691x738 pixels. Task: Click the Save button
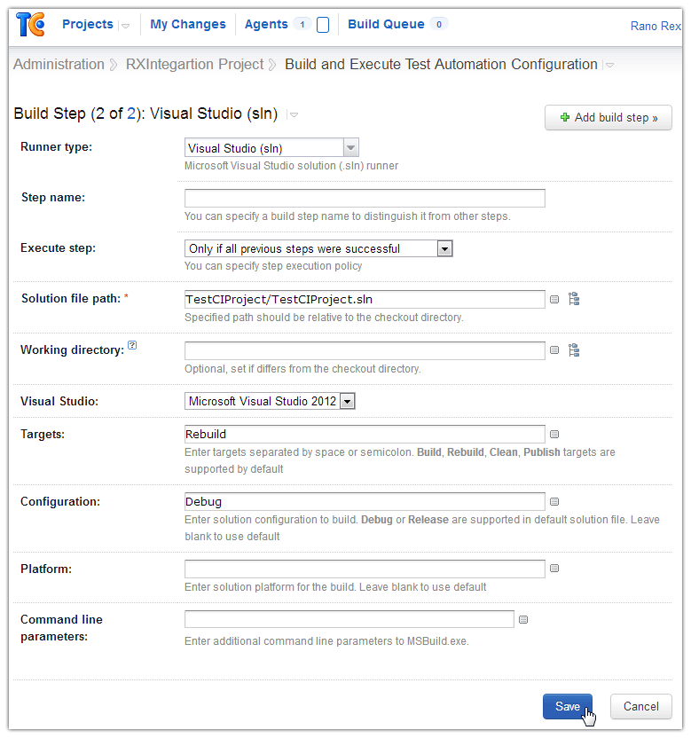tap(567, 706)
